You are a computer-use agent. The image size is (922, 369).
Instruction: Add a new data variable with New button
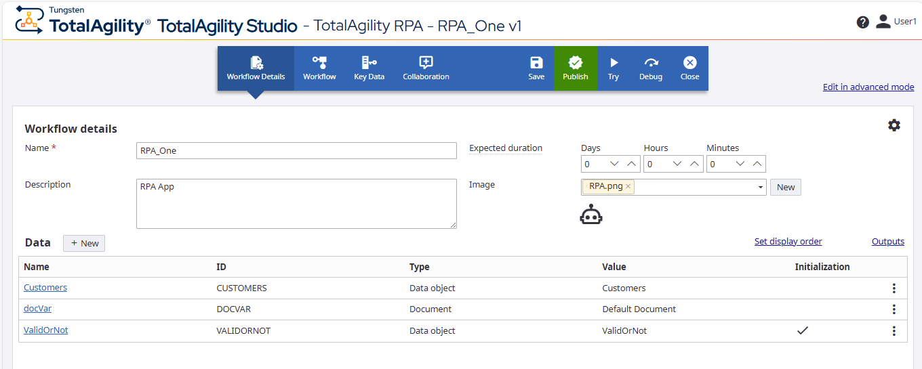84,243
